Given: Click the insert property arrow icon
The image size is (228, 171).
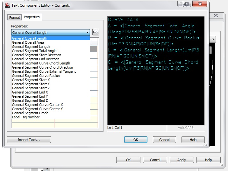Looking at the screenshot, I should [x=96, y=32].
